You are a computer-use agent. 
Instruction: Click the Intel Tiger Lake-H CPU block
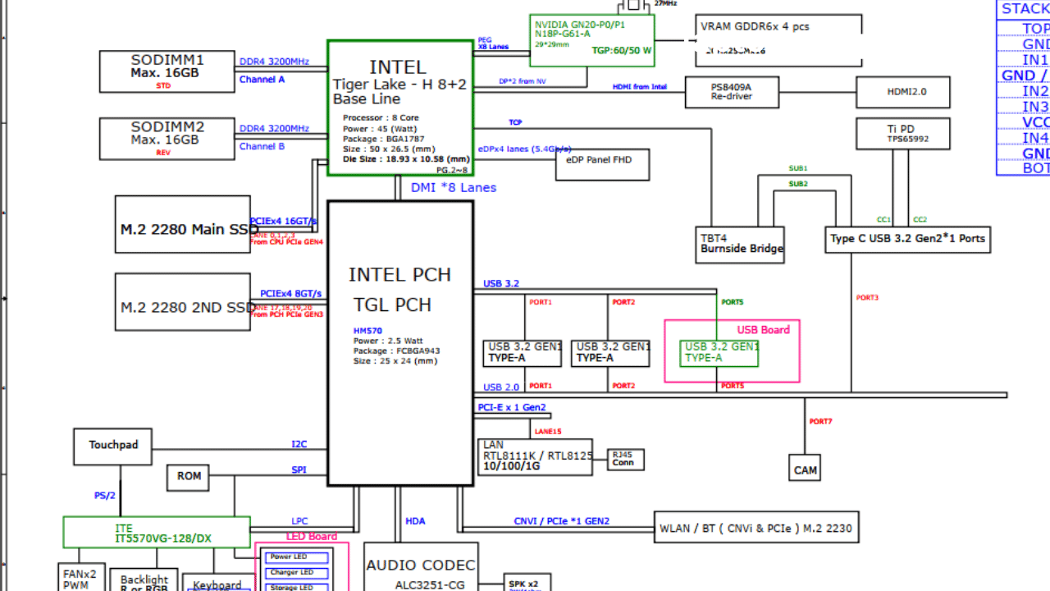400,108
